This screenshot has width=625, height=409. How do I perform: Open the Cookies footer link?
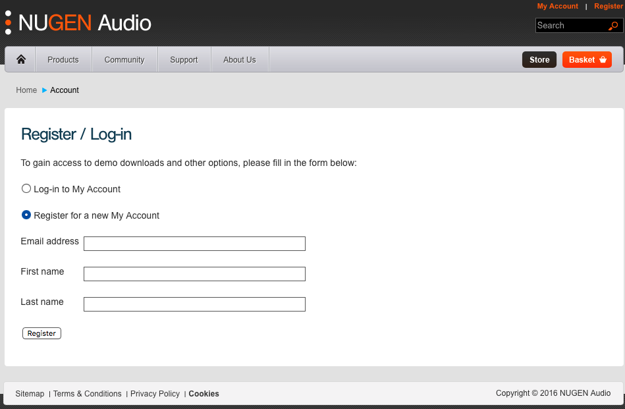pyautogui.click(x=204, y=393)
